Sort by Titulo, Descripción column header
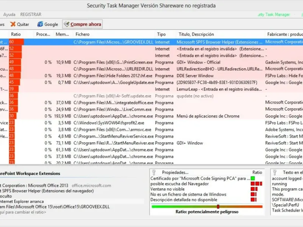 click(x=196, y=34)
